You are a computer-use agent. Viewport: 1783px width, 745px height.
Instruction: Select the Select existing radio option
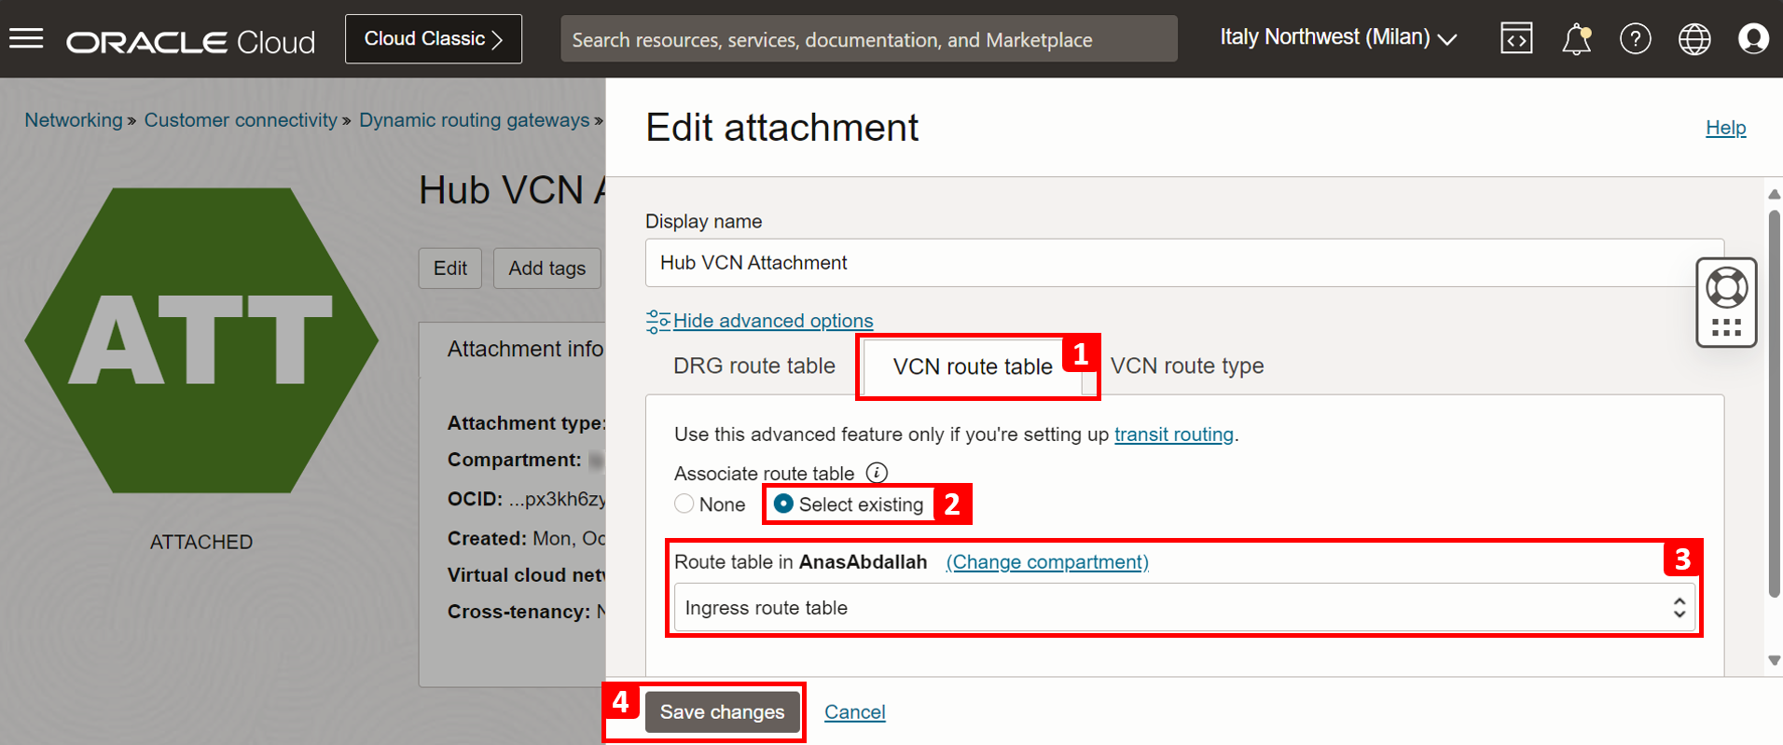point(783,504)
